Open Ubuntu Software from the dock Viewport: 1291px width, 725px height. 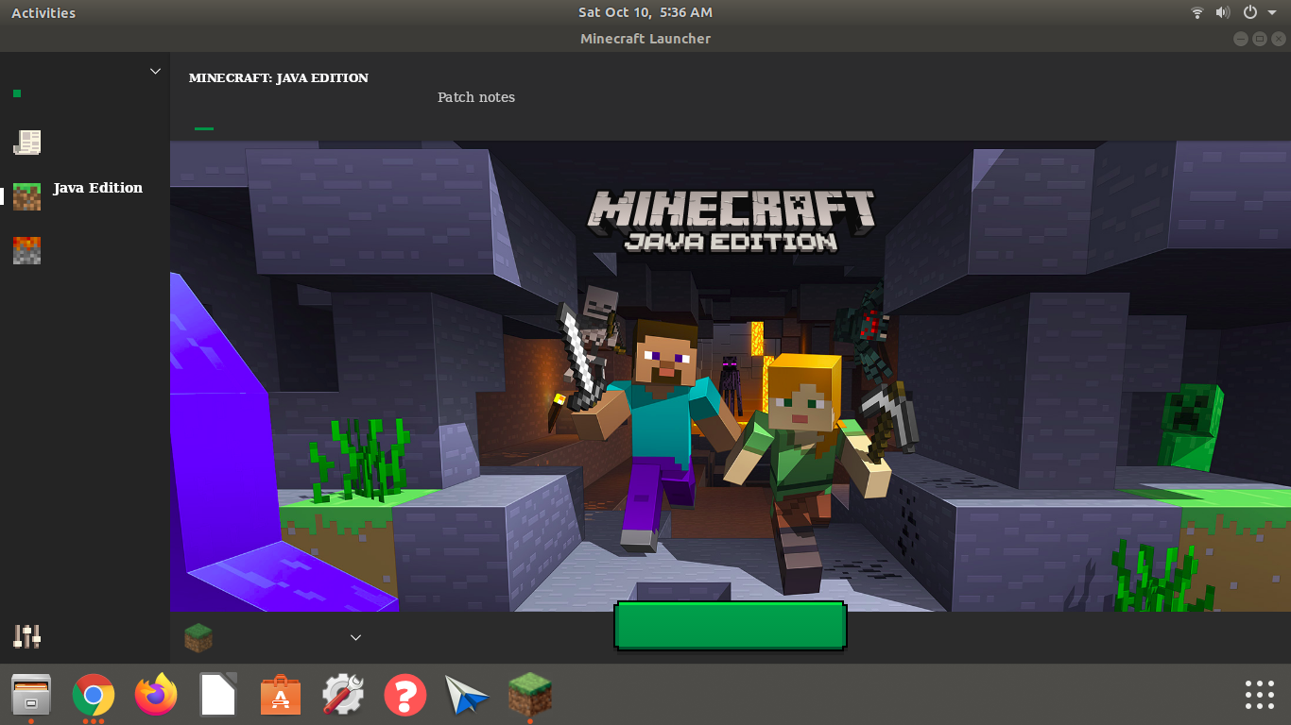point(281,697)
